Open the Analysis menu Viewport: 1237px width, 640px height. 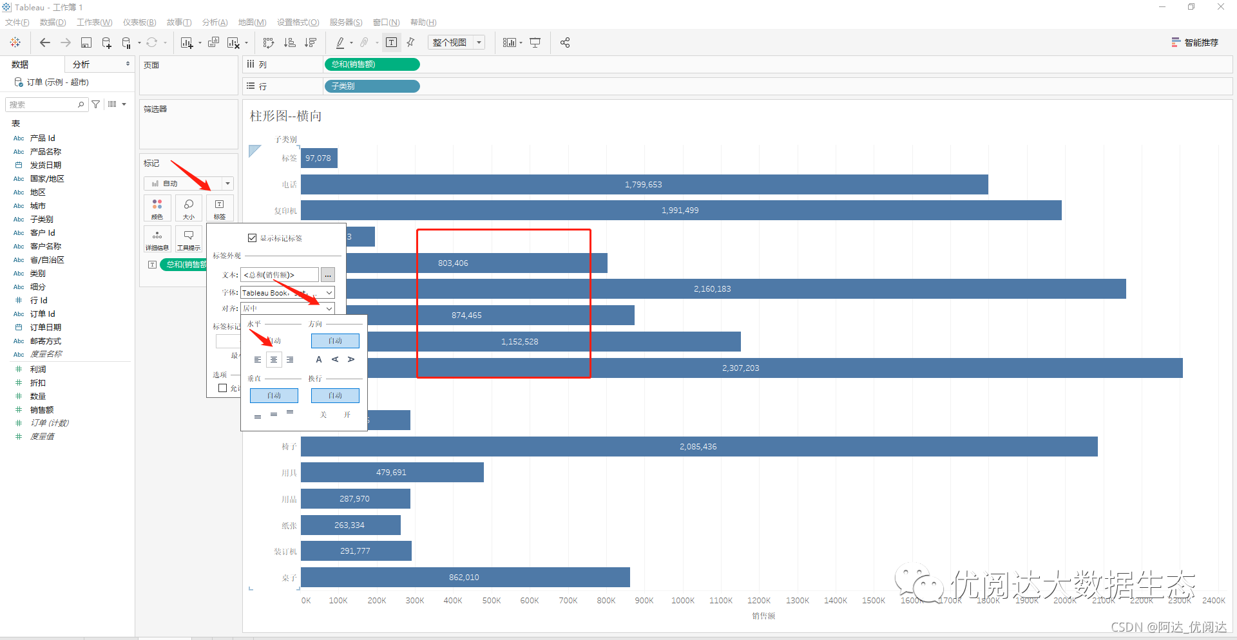(215, 23)
